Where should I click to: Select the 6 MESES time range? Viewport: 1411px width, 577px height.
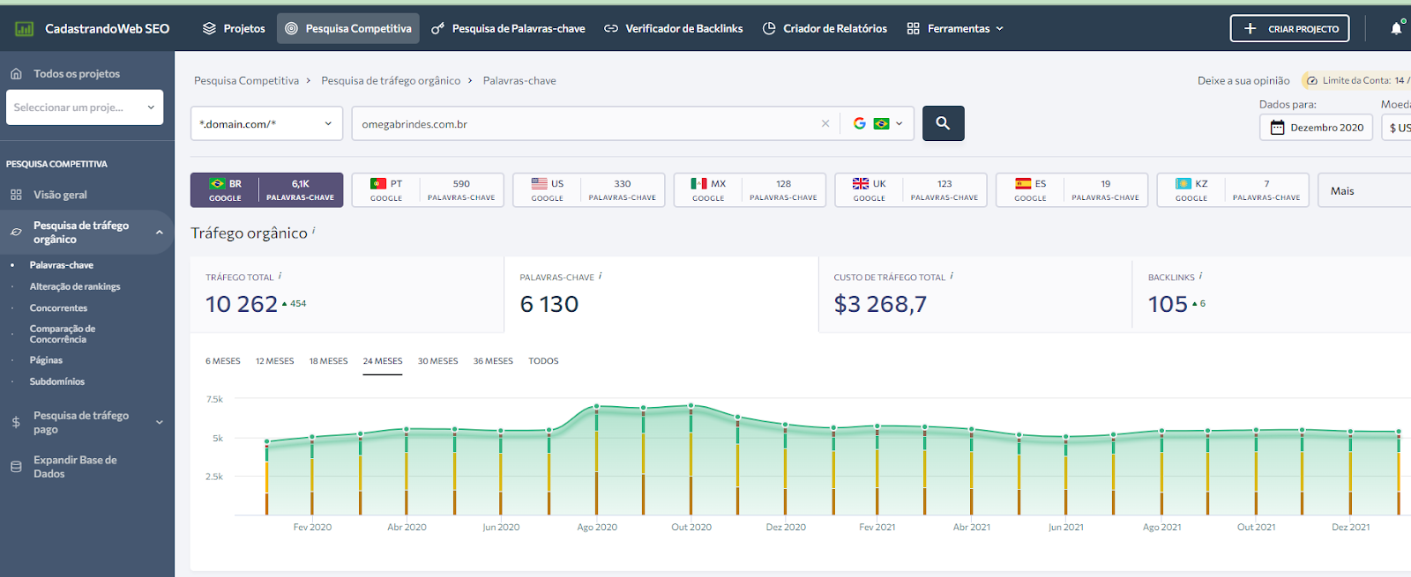tap(222, 361)
